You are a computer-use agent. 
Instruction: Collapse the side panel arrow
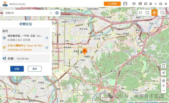[x=54, y=29]
